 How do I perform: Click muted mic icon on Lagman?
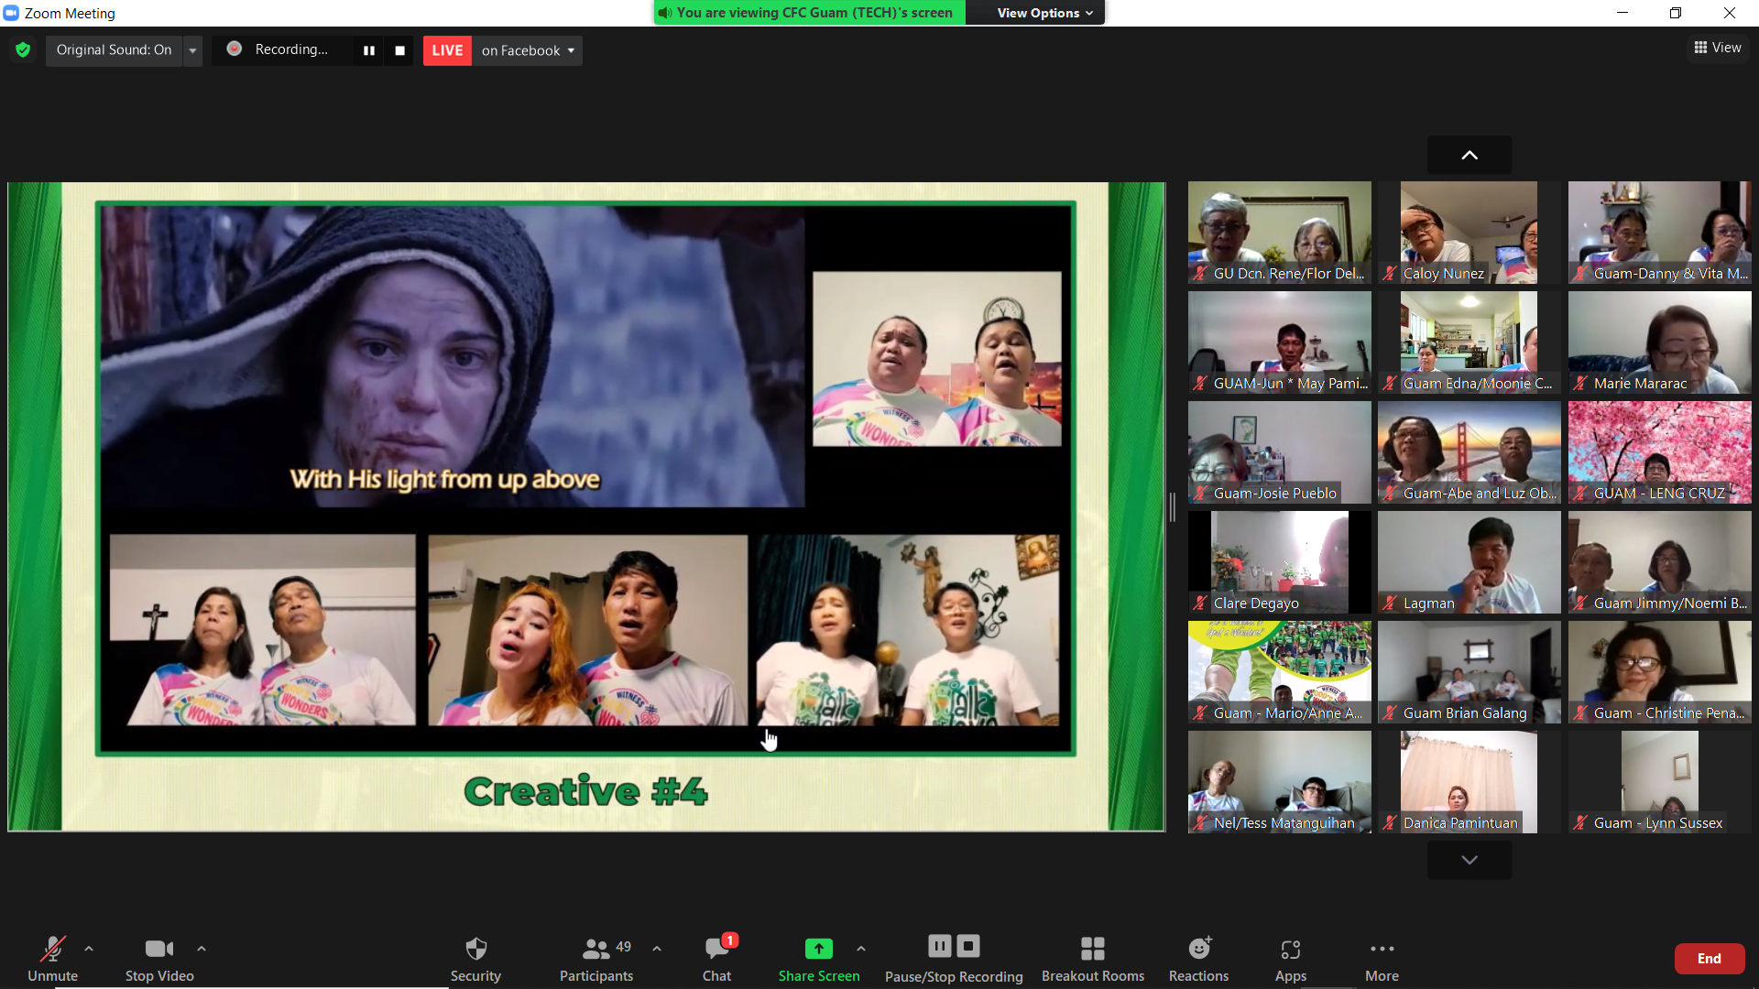click(x=1390, y=603)
